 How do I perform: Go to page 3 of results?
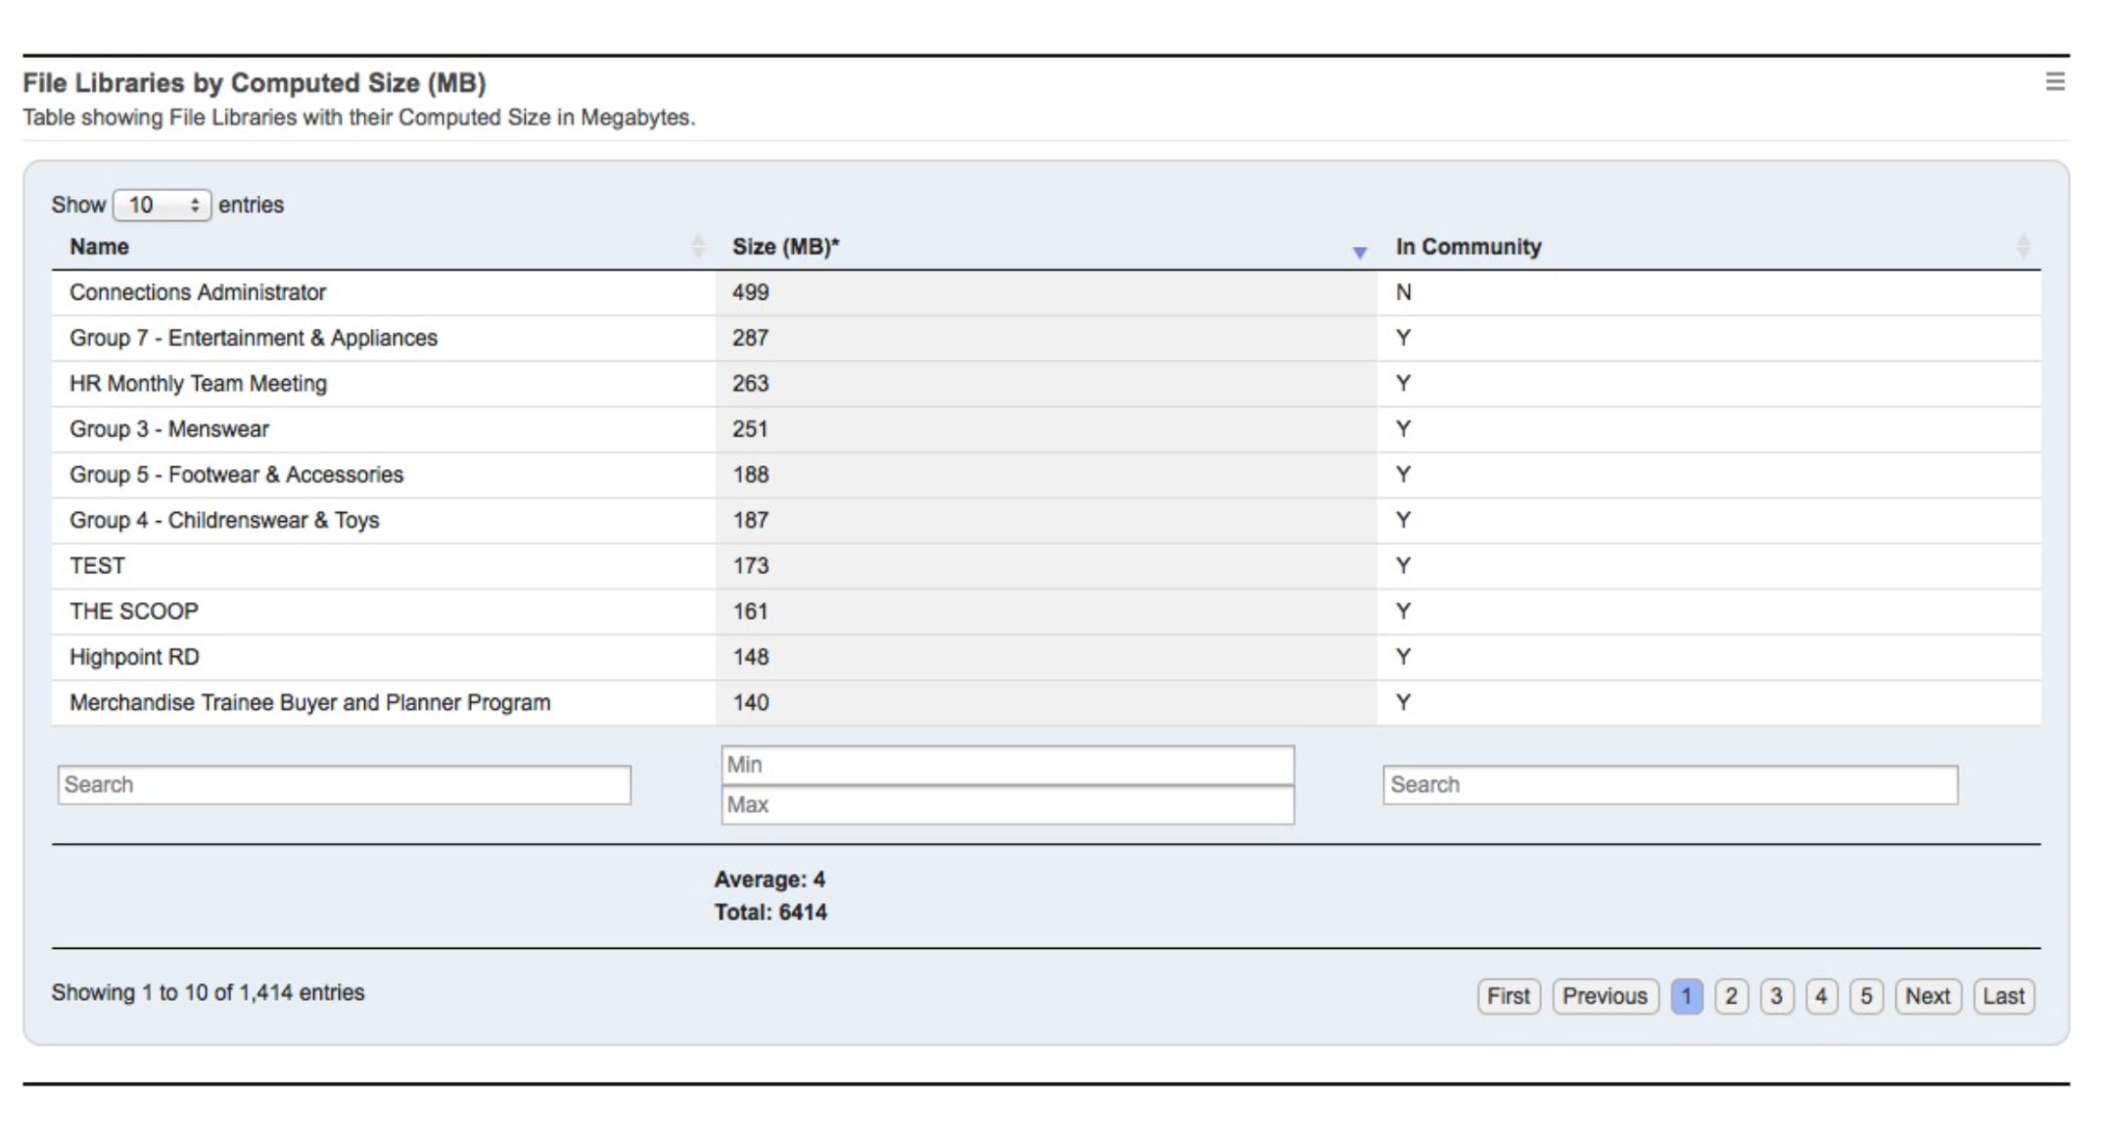[x=1775, y=996]
